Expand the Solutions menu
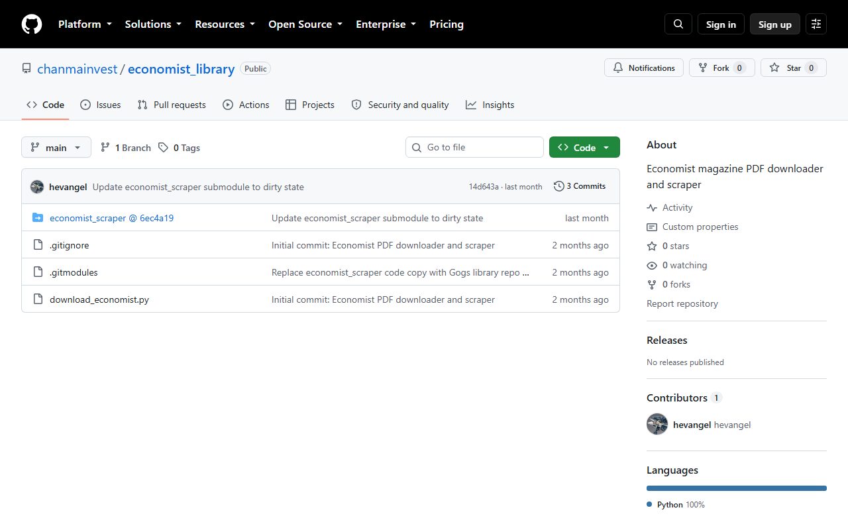848x530 pixels. pos(153,25)
